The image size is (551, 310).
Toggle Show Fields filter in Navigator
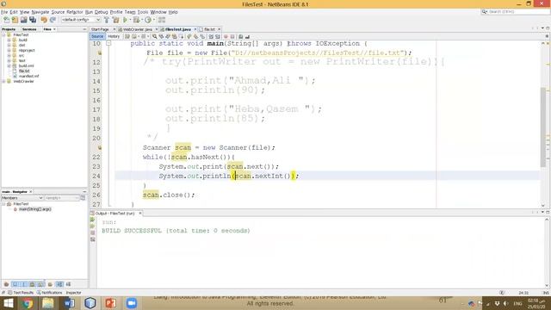click(15, 284)
